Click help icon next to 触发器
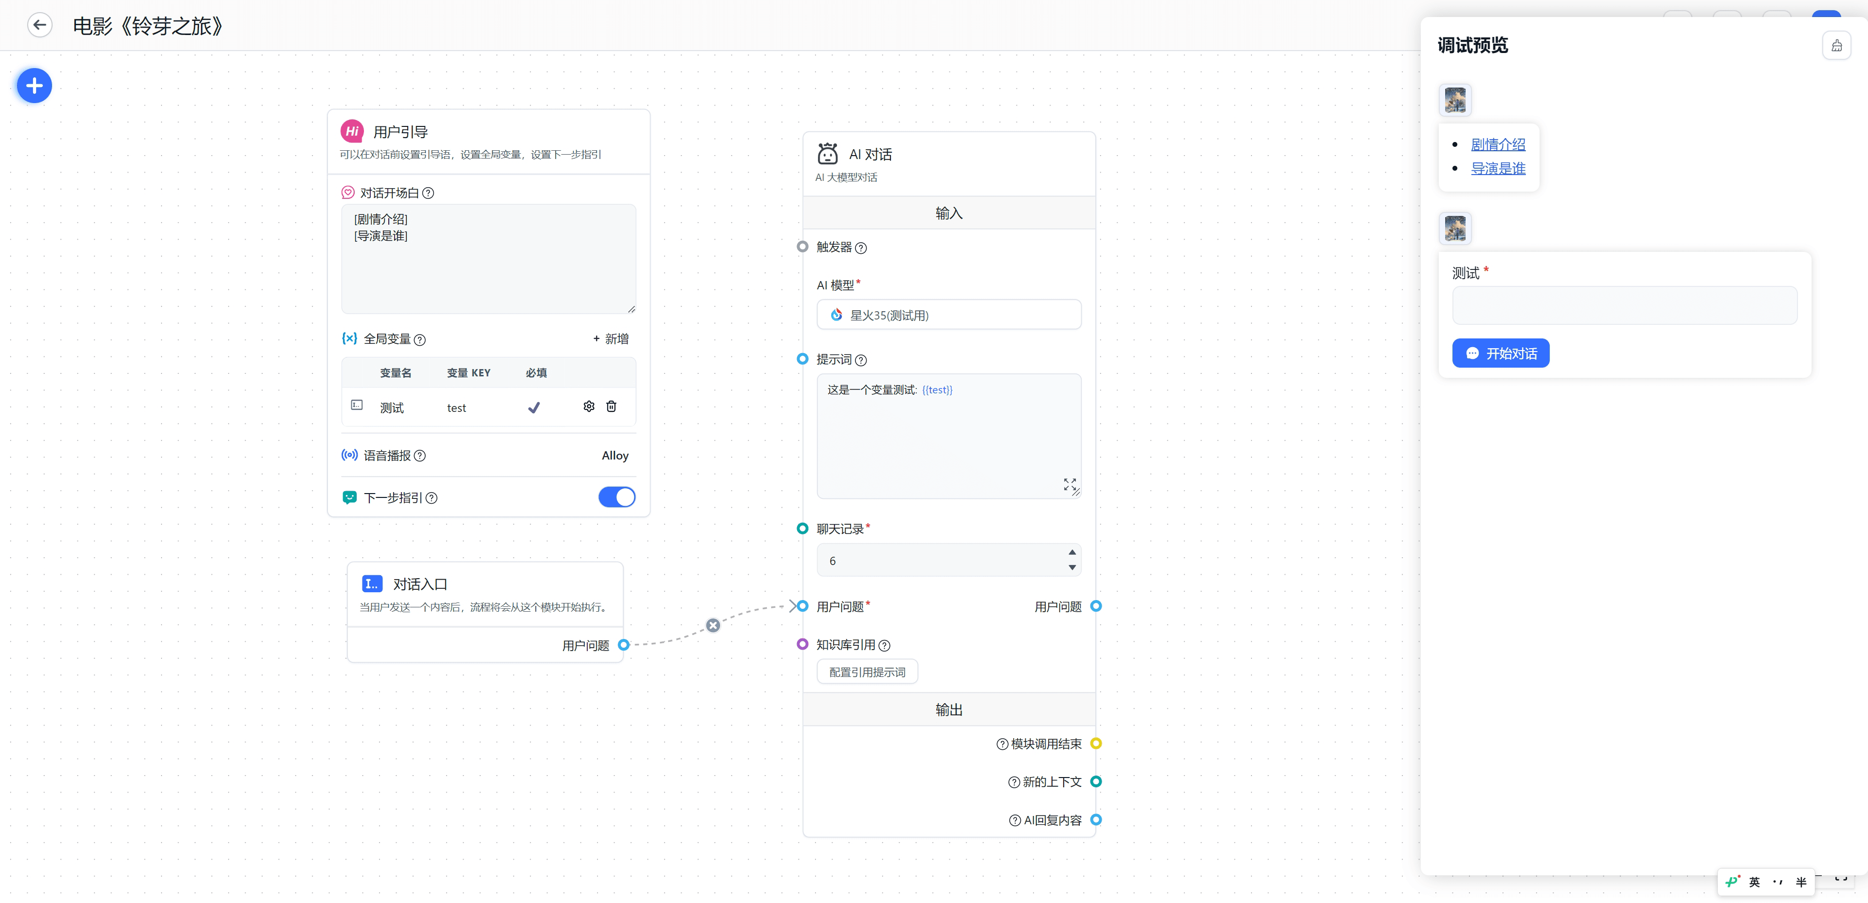1868x903 pixels. tap(861, 248)
